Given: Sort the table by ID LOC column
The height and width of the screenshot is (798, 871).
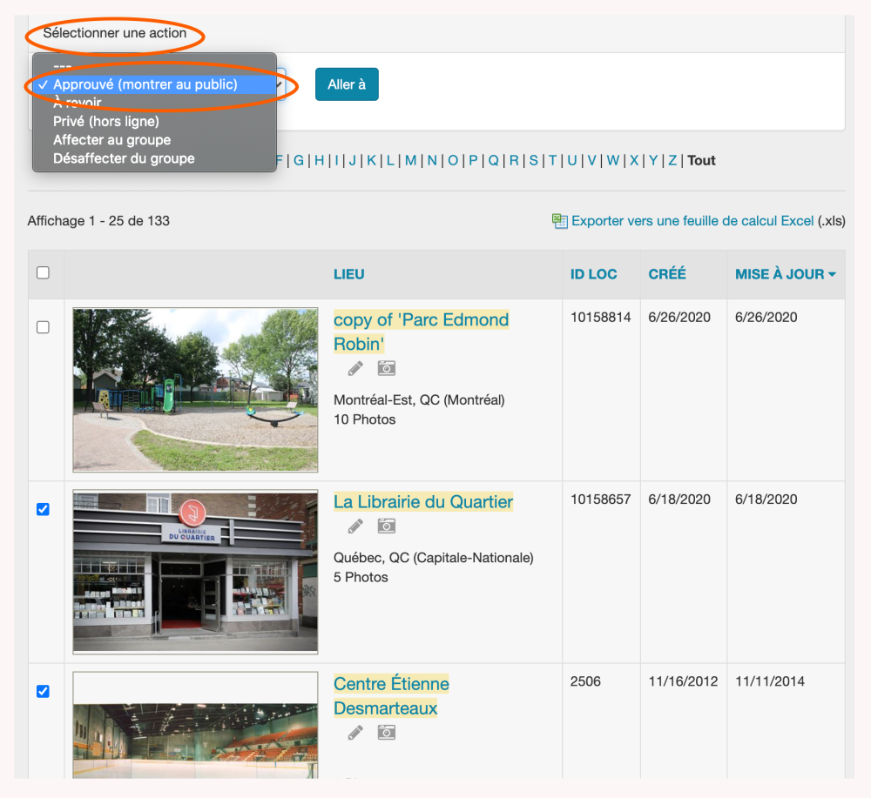Looking at the screenshot, I should tap(593, 274).
